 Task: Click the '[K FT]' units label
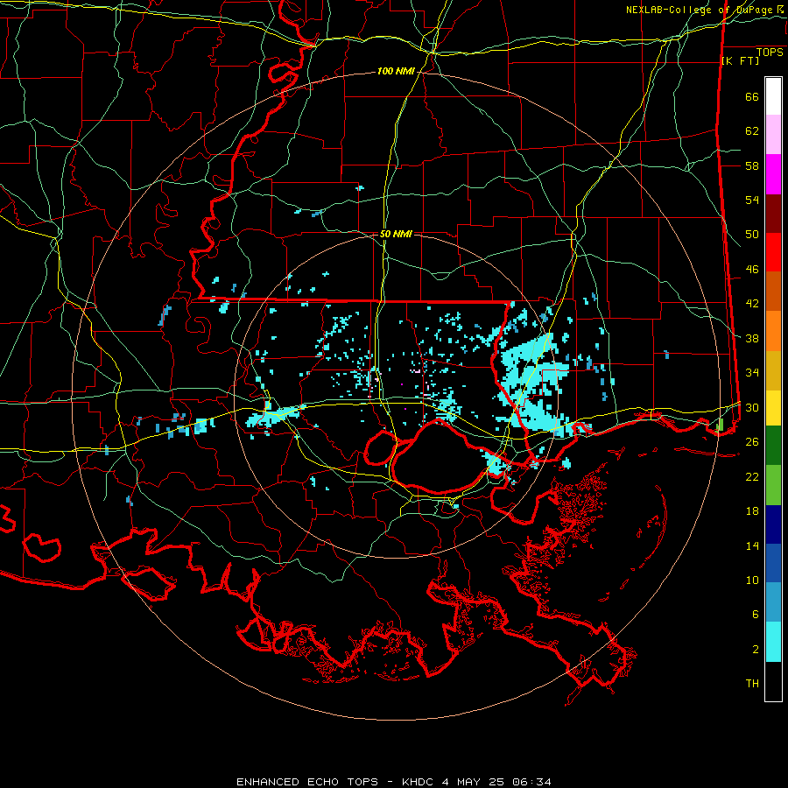[x=740, y=61]
